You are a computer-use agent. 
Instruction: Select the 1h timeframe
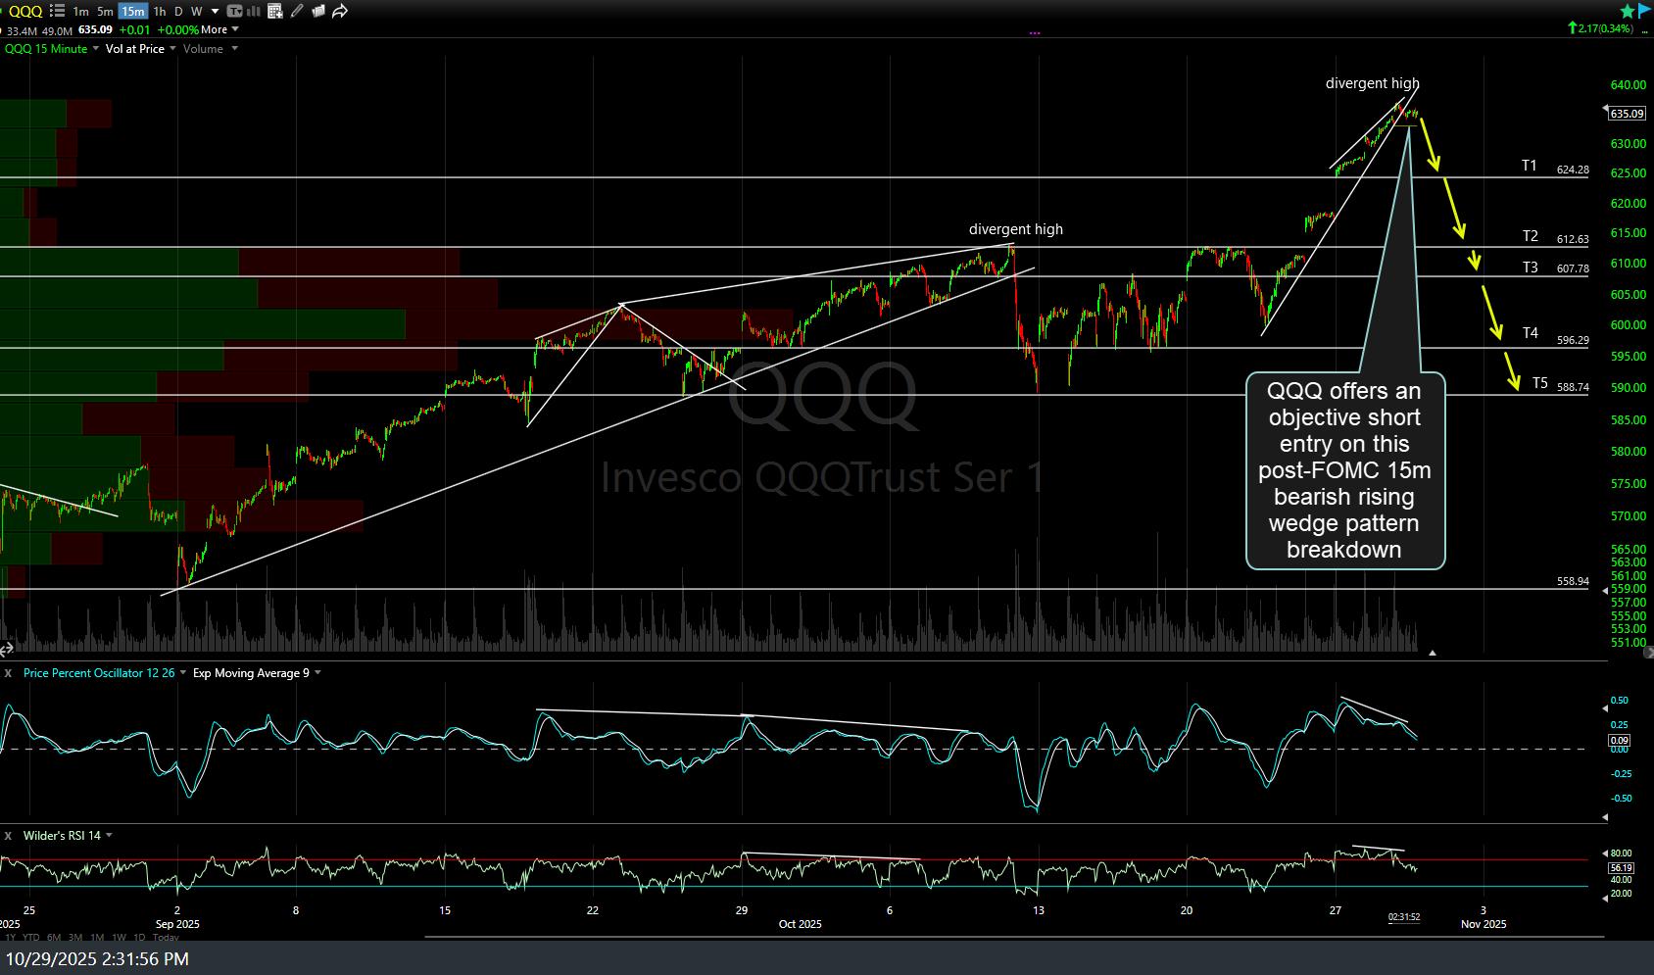click(159, 12)
